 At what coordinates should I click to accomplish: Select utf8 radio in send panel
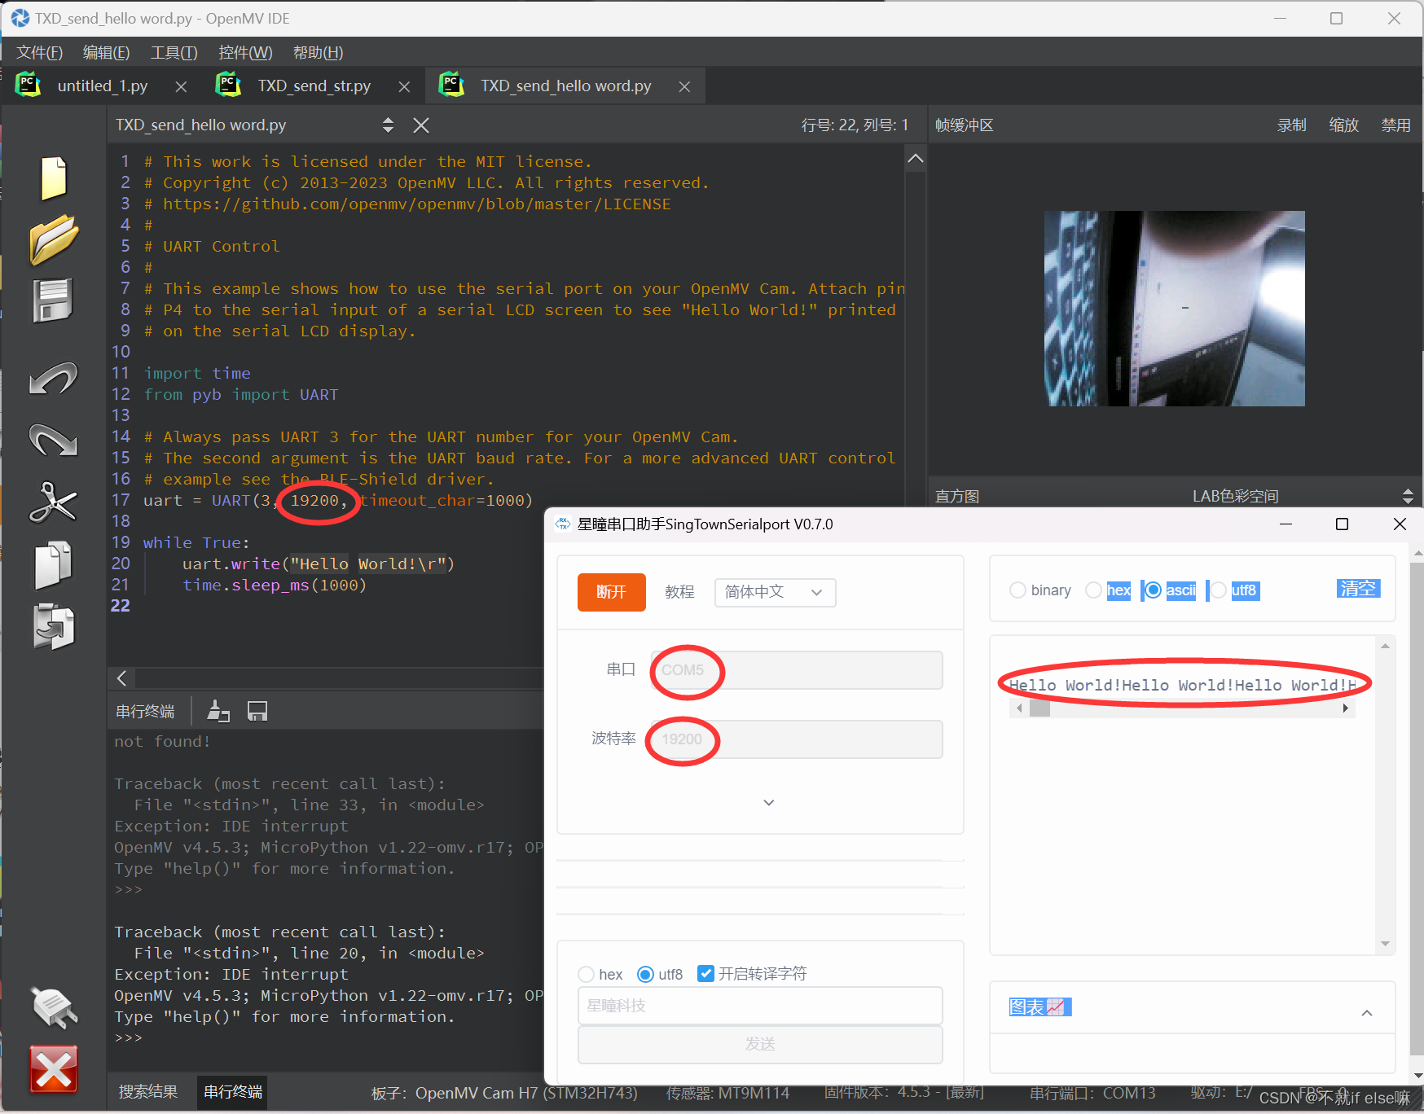(645, 974)
